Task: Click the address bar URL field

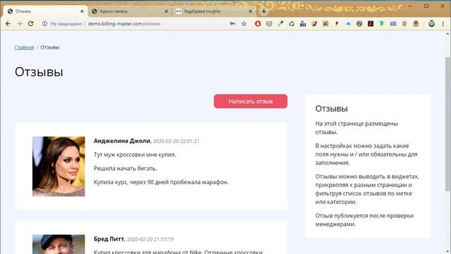Action: pyautogui.click(x=124, y=23)
